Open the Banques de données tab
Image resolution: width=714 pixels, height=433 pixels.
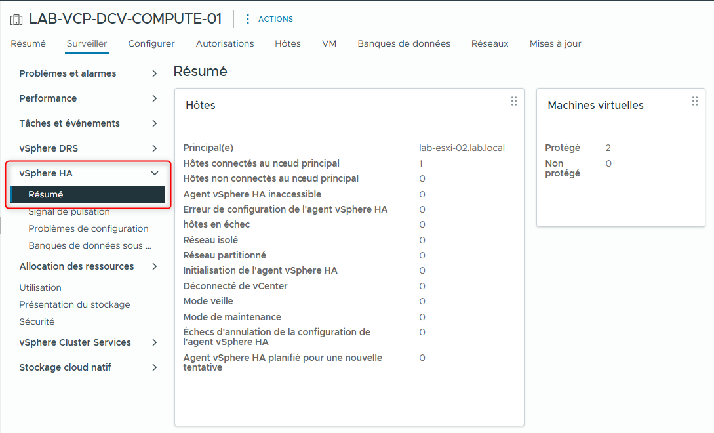(404, 43)
